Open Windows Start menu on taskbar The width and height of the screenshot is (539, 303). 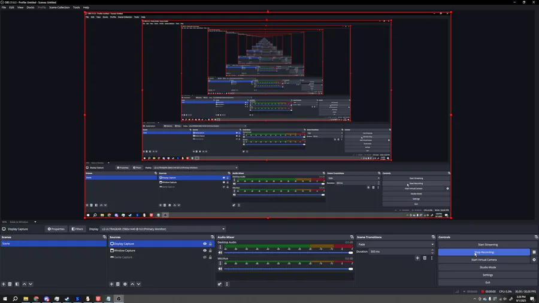pos(5,299)
